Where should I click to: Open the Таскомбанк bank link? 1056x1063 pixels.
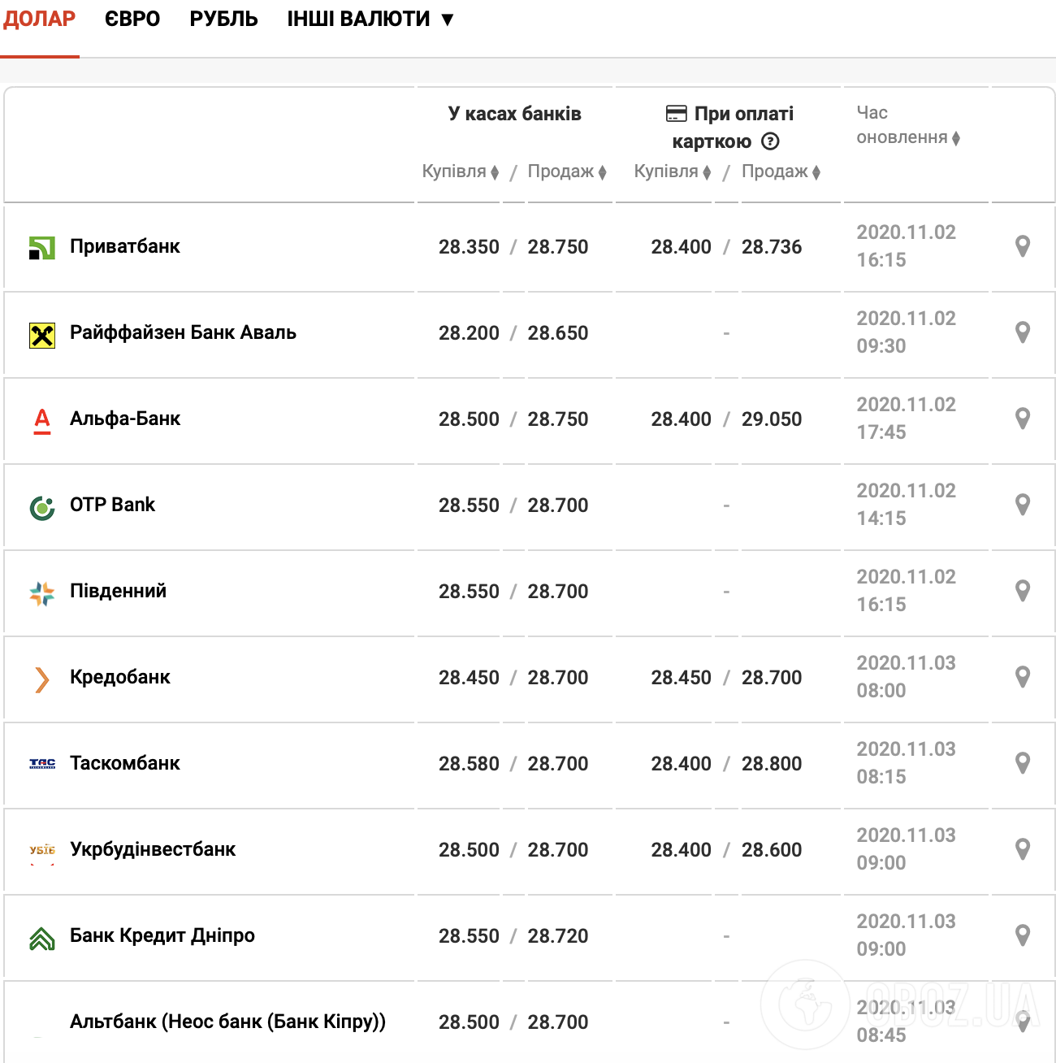(125, 763)
